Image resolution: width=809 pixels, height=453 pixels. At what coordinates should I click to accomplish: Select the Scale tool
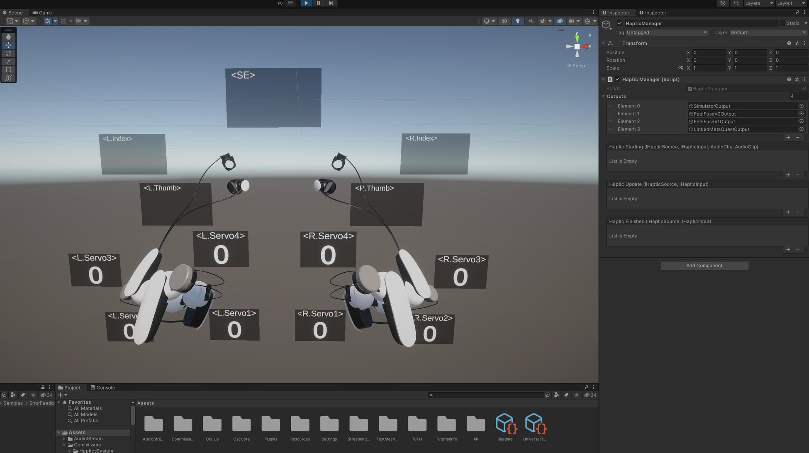tap(8, 61)
